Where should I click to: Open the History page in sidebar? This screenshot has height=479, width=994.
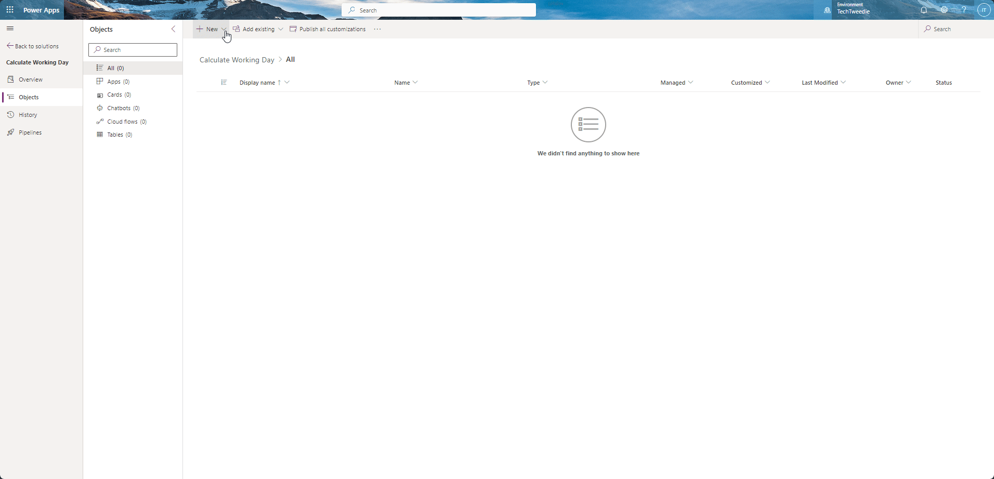(x=28, y=115)
